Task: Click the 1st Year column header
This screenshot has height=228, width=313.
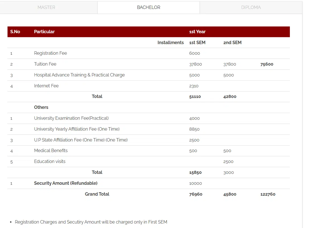Action: [x=197, y=32]
